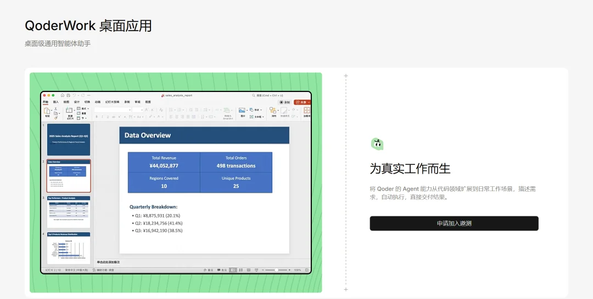Click the 排列 arrange icon

(x=273, y=111)
